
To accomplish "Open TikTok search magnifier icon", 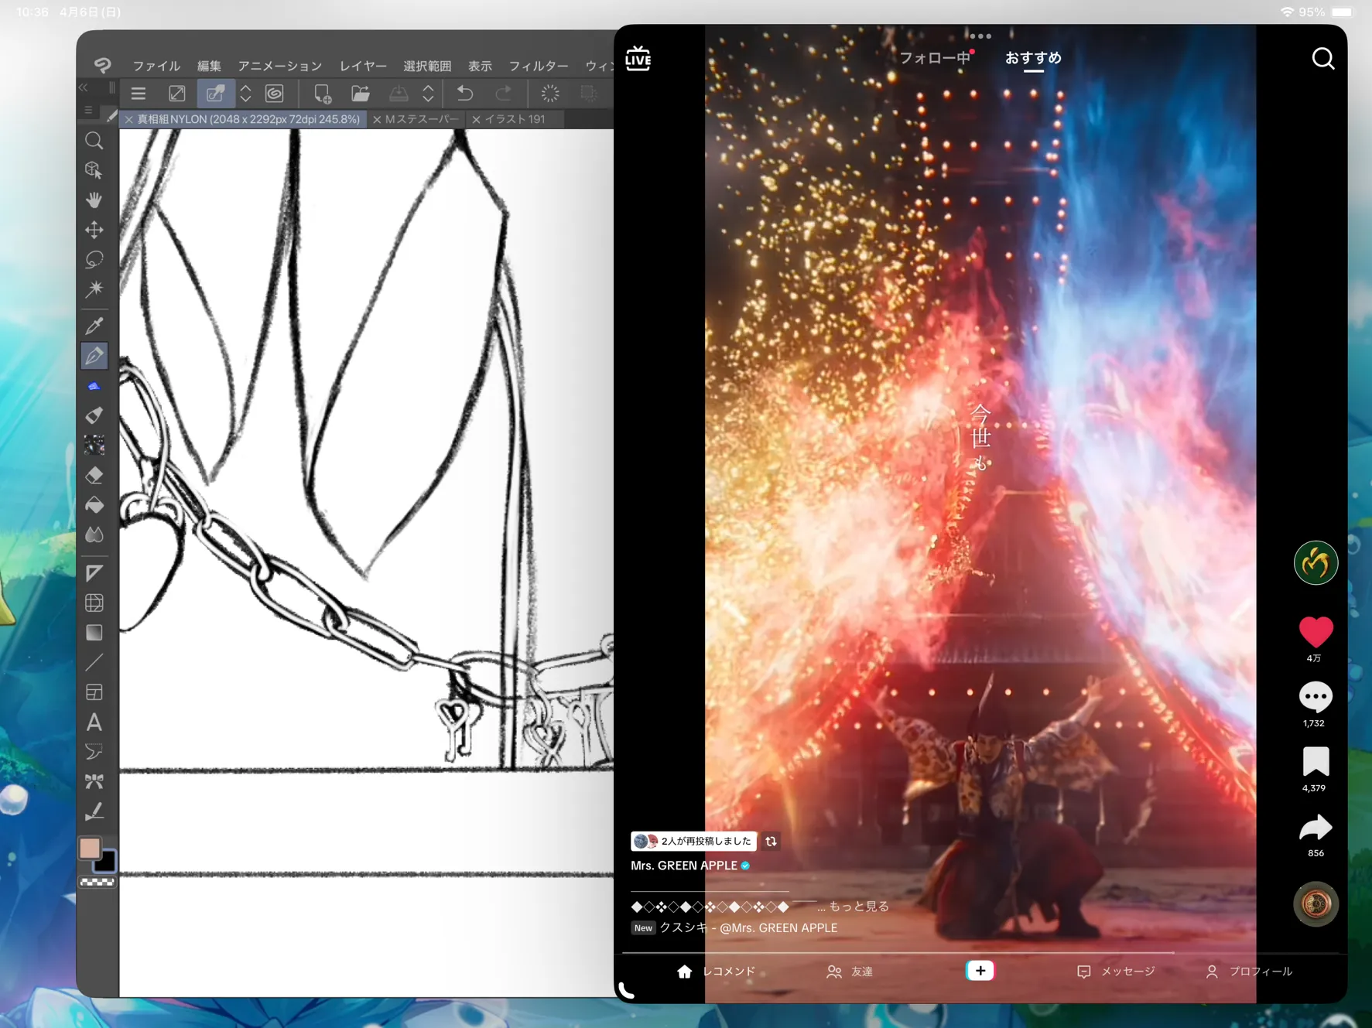I will (1323, 59).
